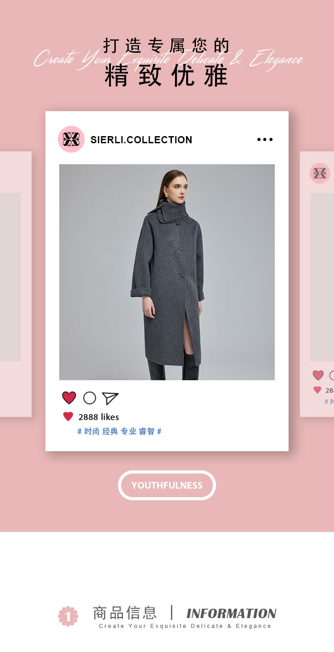The image size is (334, 652).
Task: Click the heart icon on the right card
Action: 318,375
